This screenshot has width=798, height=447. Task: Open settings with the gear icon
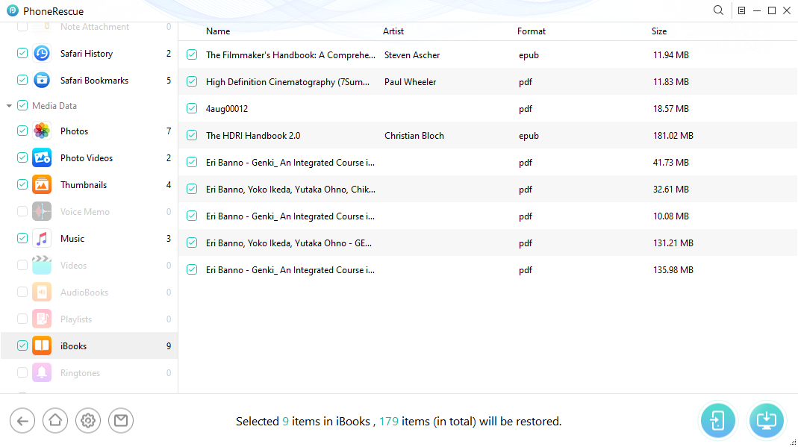click(88, 421)
